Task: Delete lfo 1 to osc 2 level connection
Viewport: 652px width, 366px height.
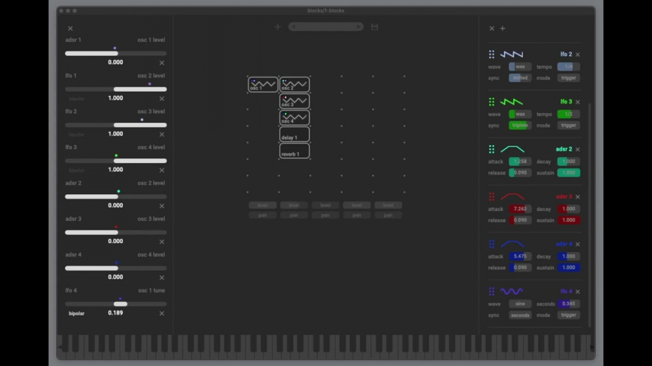Action: [162, 99]
